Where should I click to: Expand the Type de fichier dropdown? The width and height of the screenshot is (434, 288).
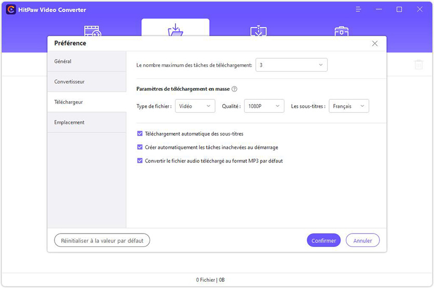(195, 106)
